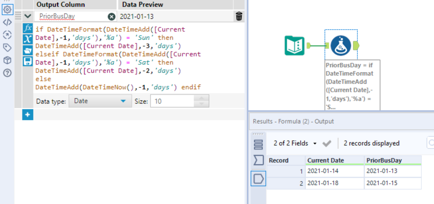Viewport: 434px width, 204px height.
Task: Expand the 2 of 2 Fields dropdown
Action: [294, 143]
